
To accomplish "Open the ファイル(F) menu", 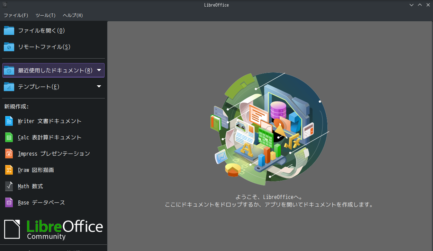I will [x=16, y=16].
